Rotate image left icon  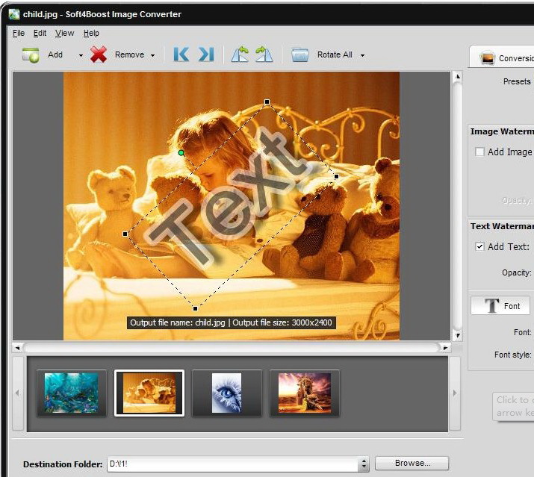(240, 54)
